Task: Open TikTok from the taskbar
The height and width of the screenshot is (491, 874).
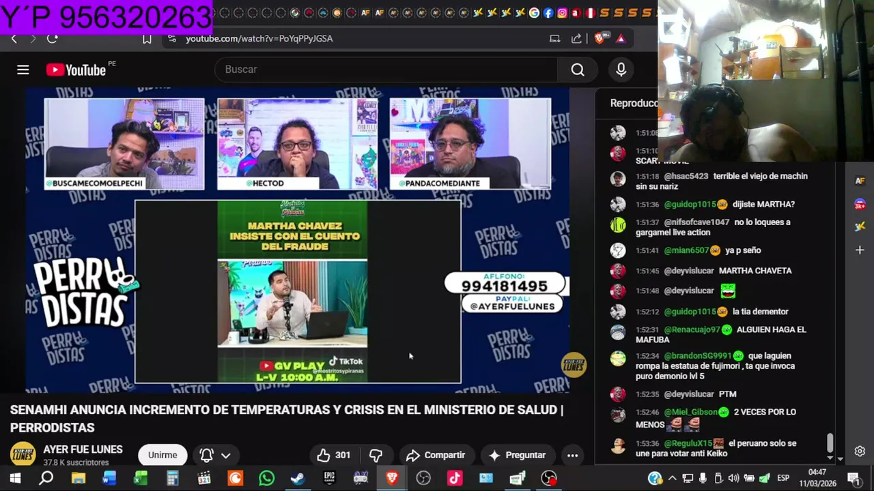Action: pos(455,478)
